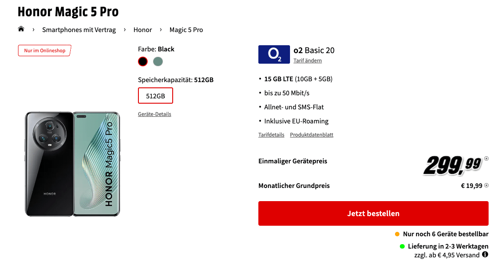This screenshot has width=493, height=267.
Task: Click Tarif ändern to change plan
Action: pyautogui.click(x=308, y=60)
